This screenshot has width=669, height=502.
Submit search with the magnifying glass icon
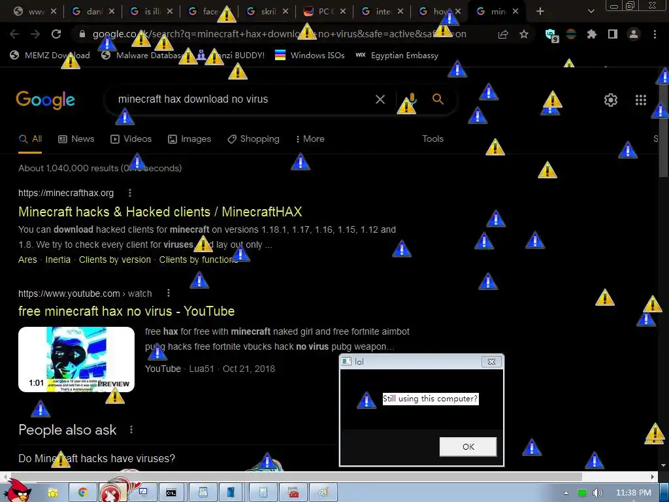pos(438,99)
